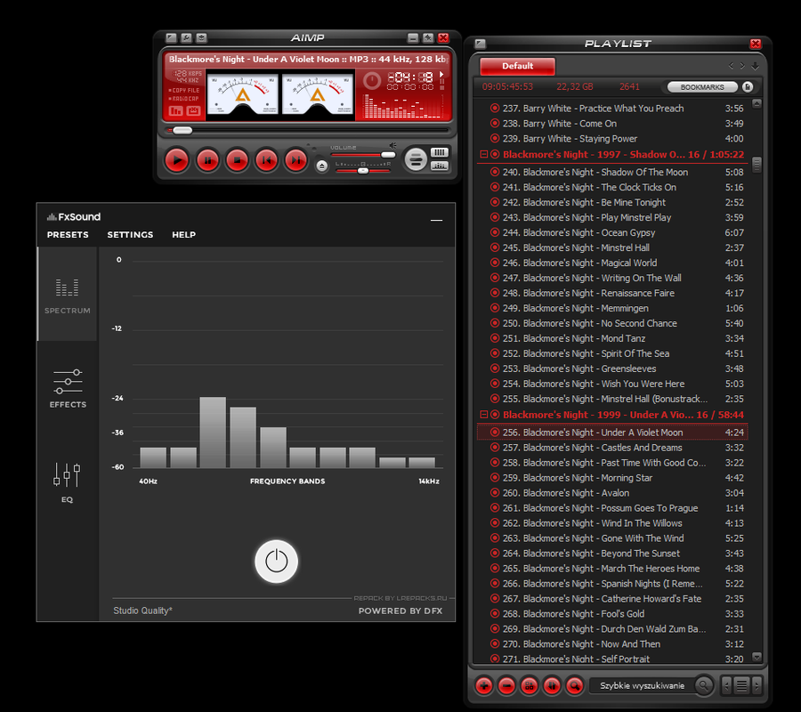The image size is (801, 712).
Task: Click the third AIMP titlebar icon next to wrench
Action: pyautogui.click(x=201, y=37)
